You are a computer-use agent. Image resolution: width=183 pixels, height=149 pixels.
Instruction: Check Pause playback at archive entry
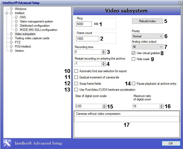tap(134, 84)
